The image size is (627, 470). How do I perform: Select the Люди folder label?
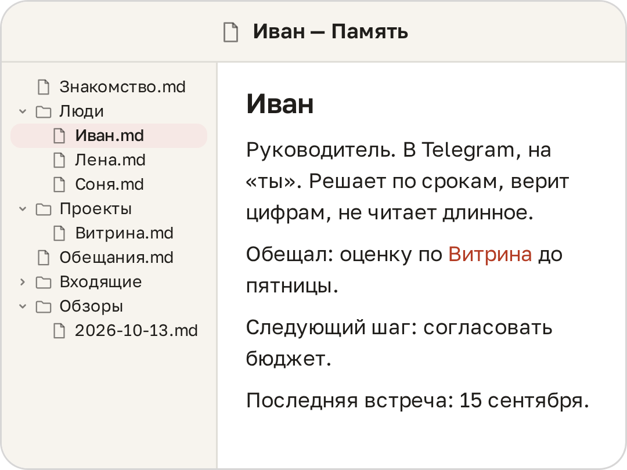(x=82, y=111)
